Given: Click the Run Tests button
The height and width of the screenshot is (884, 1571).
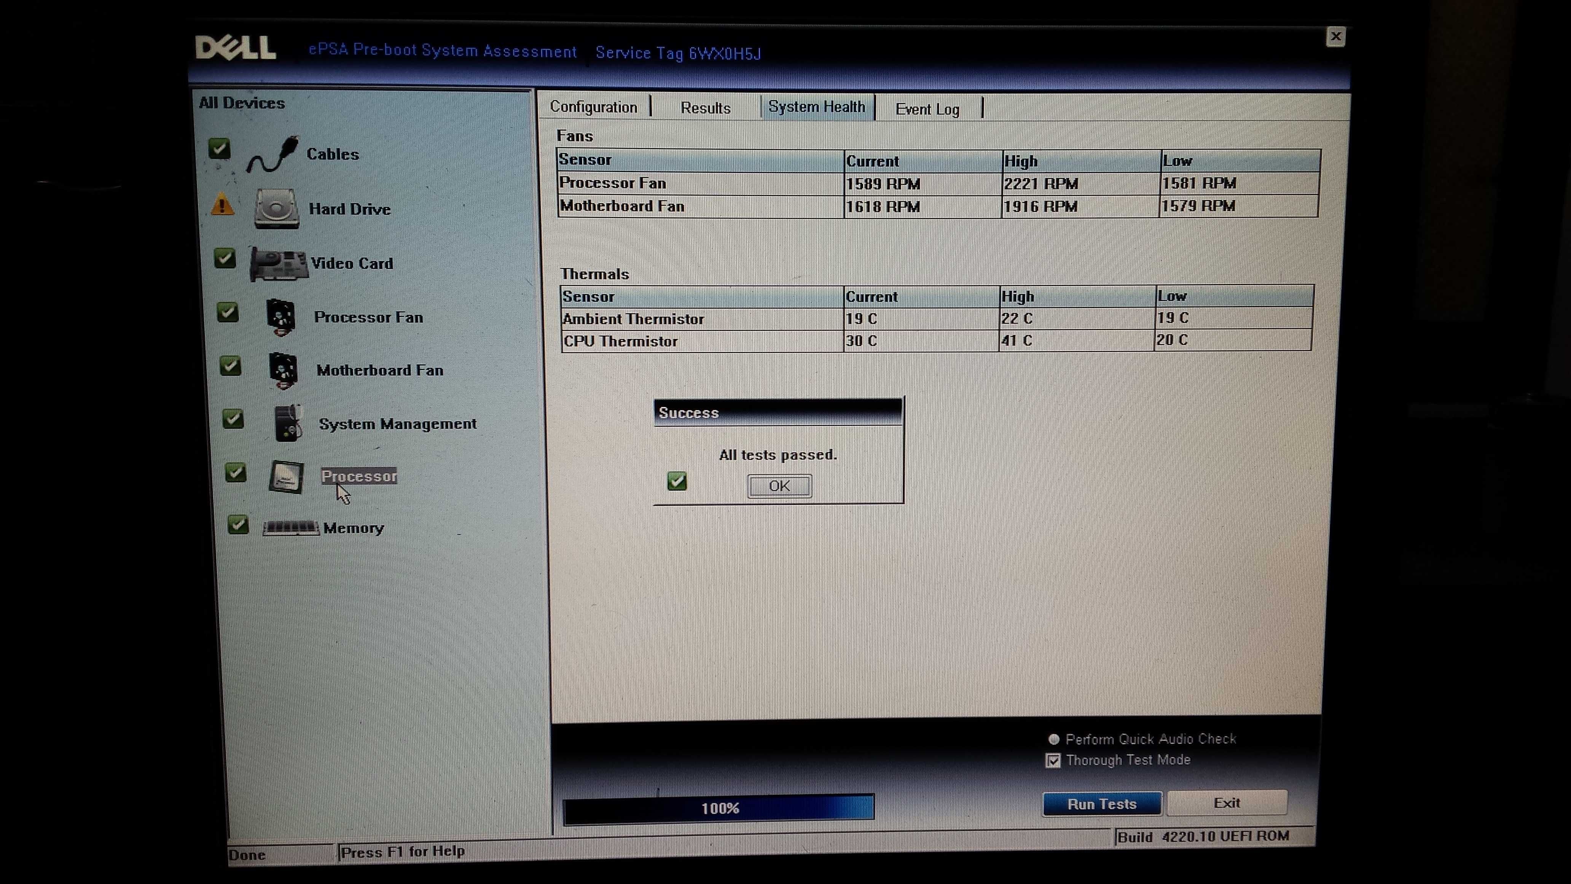Looking at the screenshot, I should point(1102,804).
